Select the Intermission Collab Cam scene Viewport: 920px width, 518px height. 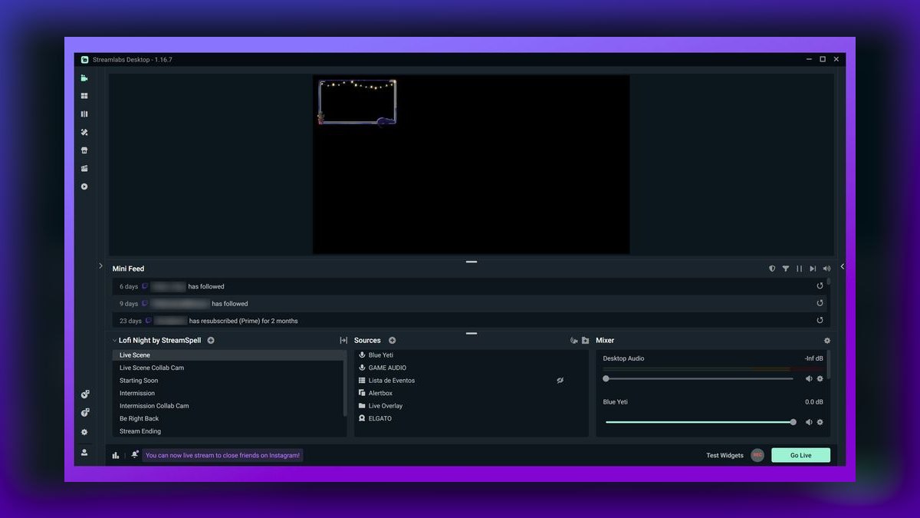(x=228, y=406)
